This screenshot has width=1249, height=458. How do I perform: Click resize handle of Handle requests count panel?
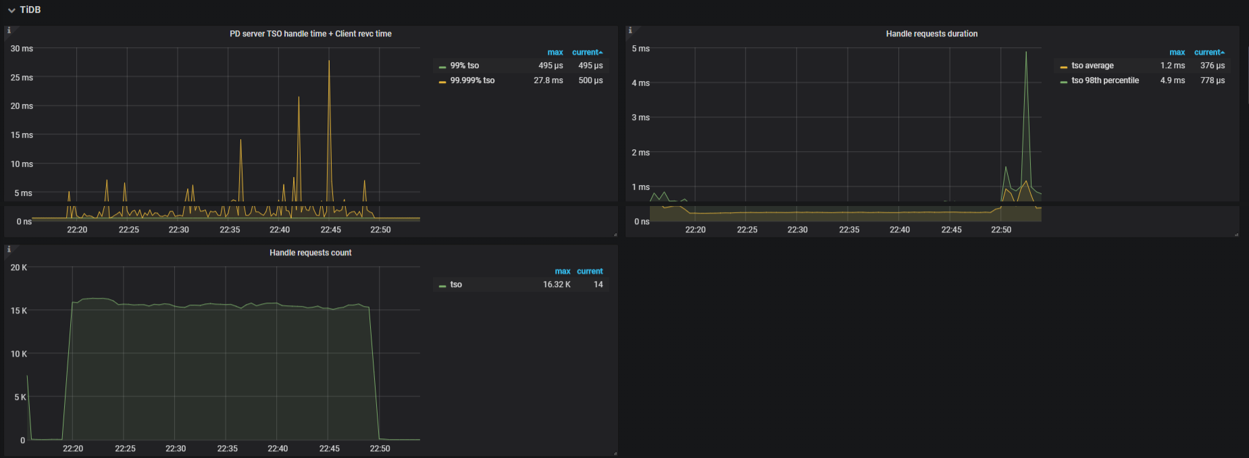click(x=615, y=453)
